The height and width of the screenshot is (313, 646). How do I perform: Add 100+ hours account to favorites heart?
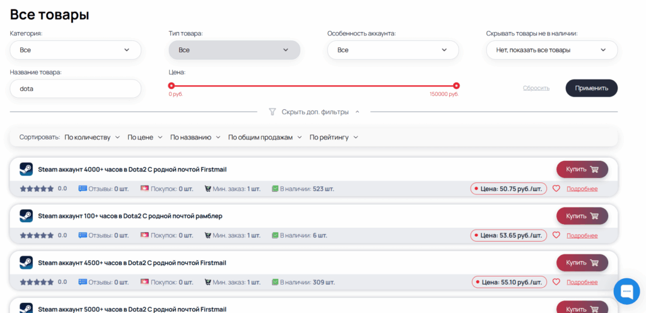pos(556,235)
